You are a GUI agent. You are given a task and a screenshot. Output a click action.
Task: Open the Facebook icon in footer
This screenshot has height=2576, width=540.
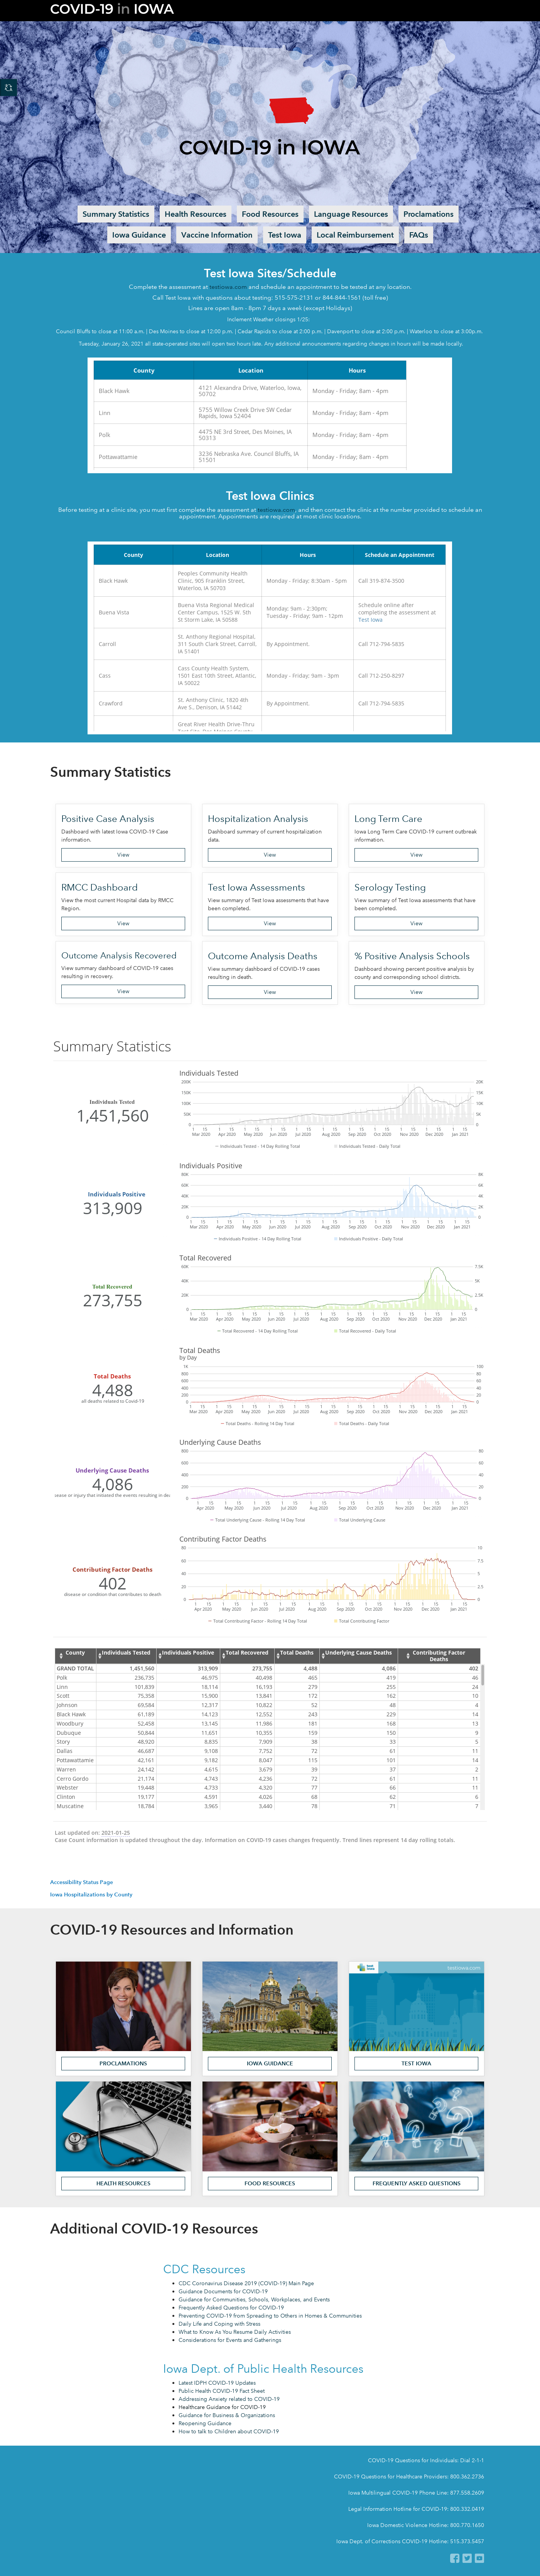[455, 2558]
